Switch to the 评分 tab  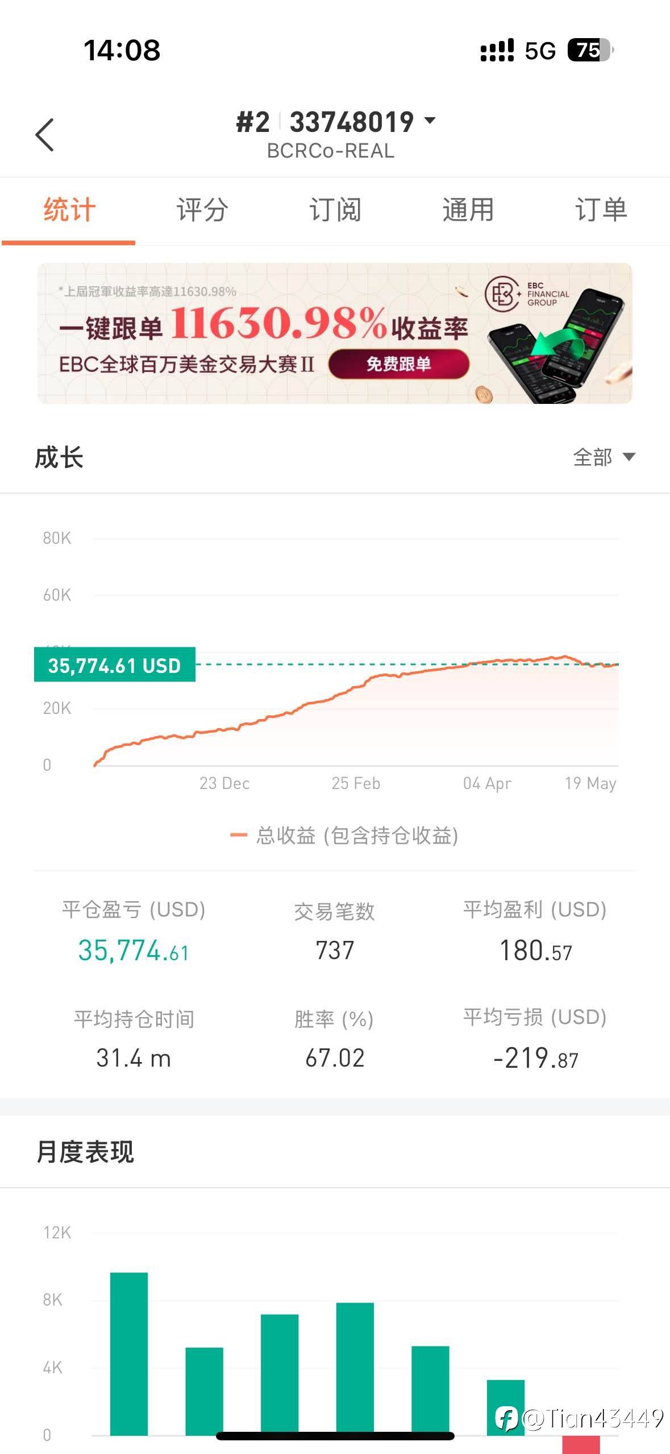coord(202,209)
